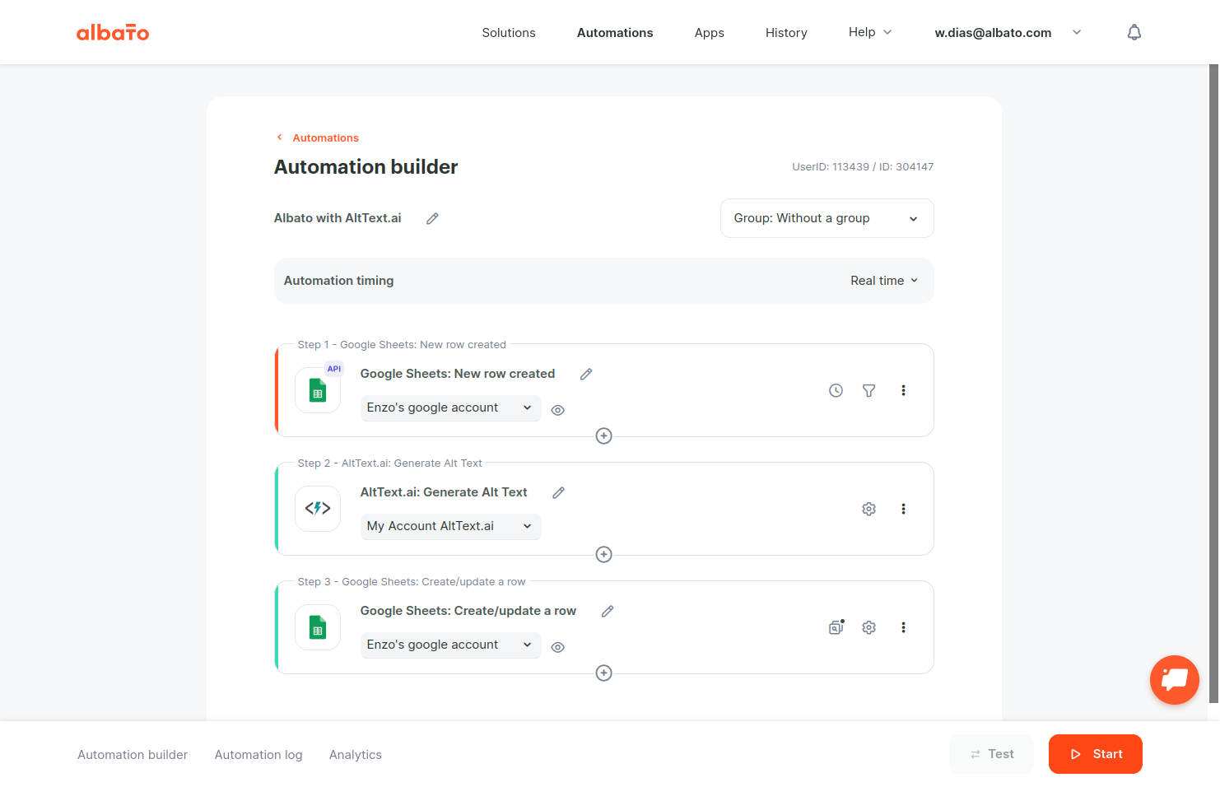This screenshot has width=1220, height=787.
Task: Click the Google Sheets app icon in Step 3
Action: [318, 627]
